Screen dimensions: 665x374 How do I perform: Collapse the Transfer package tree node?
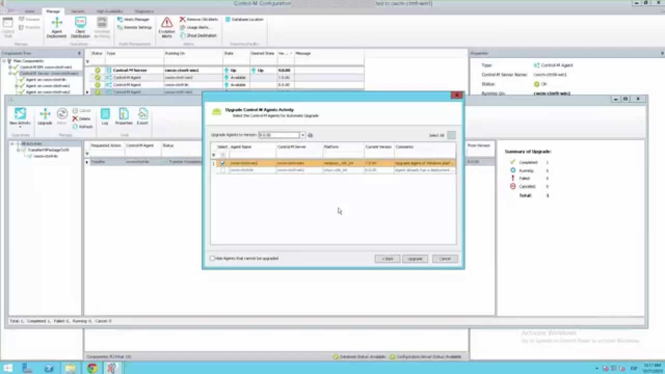[x=18, y=150]
